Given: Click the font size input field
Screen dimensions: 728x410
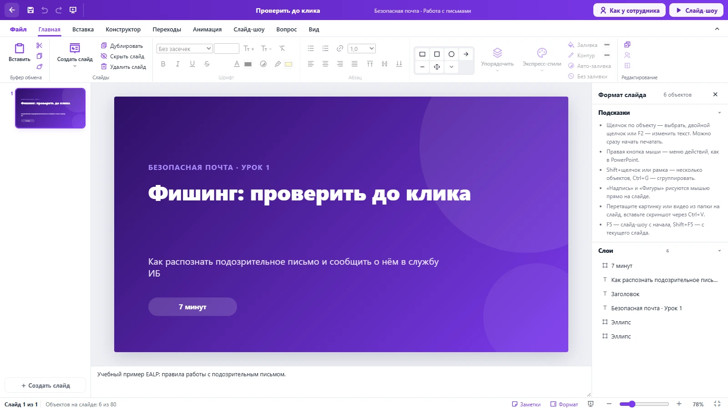Looking at the screenshot, I should click(x=227, y=49).
